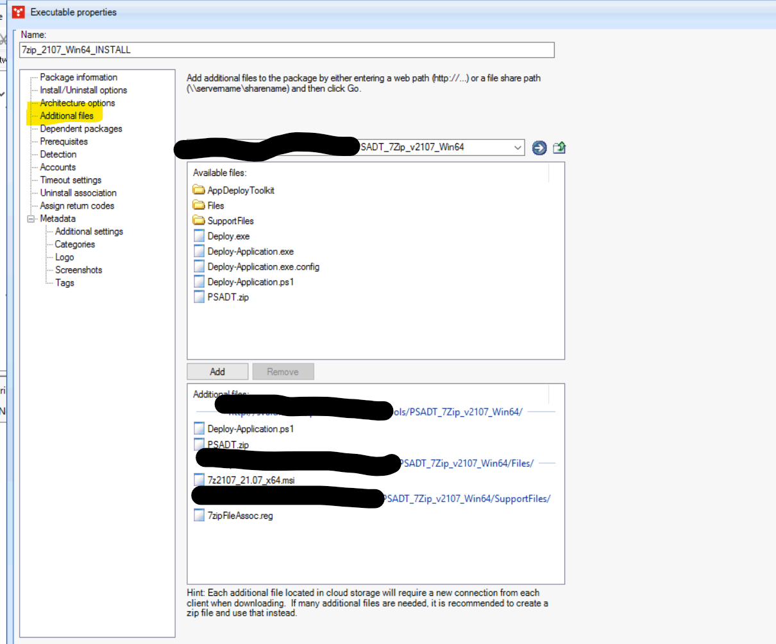Select the 7zipFileAssoc.reg file icon
This screenshot has width=776, height=644.
coord(199,515)
